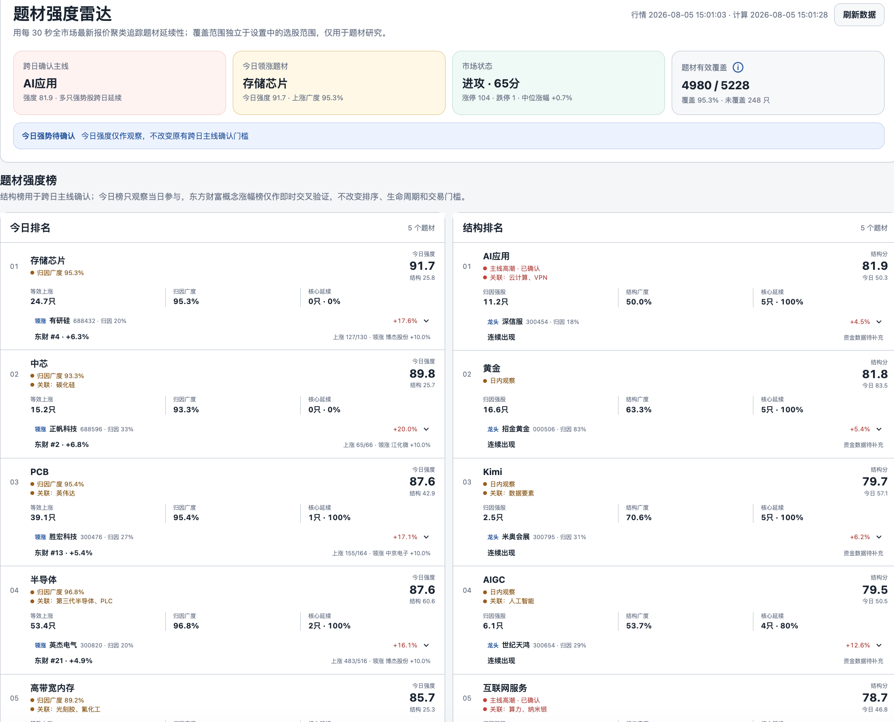Click 结构排名 panel heading
Screen dimensions: 894x722
(x=483, y=228)
